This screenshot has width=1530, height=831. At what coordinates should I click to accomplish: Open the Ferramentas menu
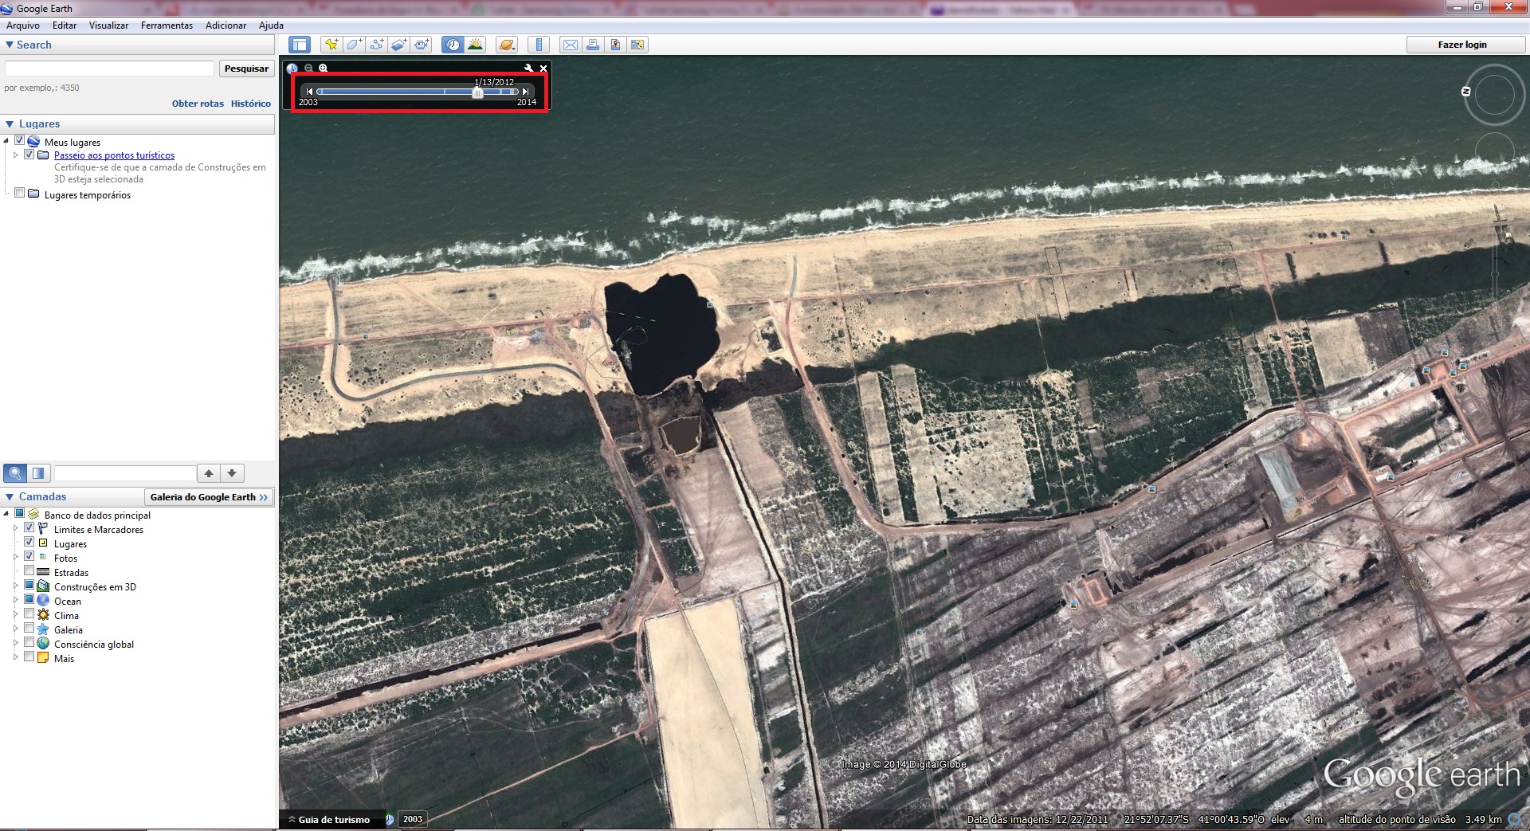click(x=167, y=25)
